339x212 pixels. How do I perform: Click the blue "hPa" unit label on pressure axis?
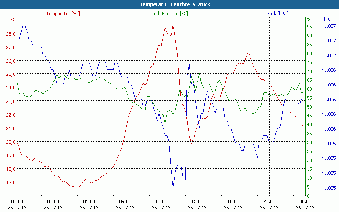coord(328,20)
